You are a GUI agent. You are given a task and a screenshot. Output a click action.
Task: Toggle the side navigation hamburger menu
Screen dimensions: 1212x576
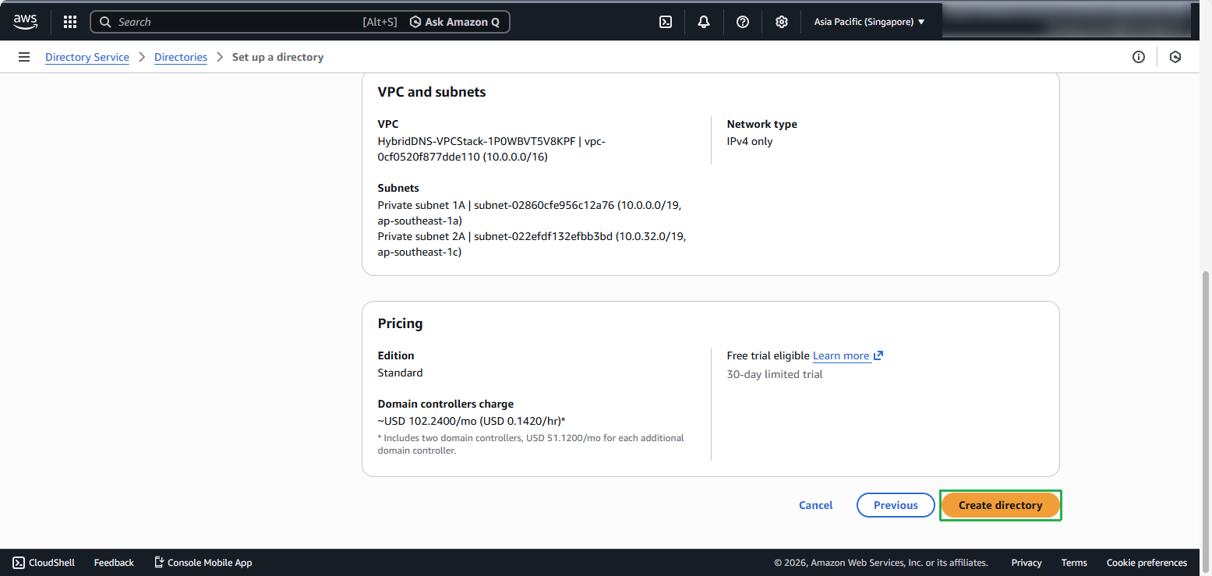point(24,57)
